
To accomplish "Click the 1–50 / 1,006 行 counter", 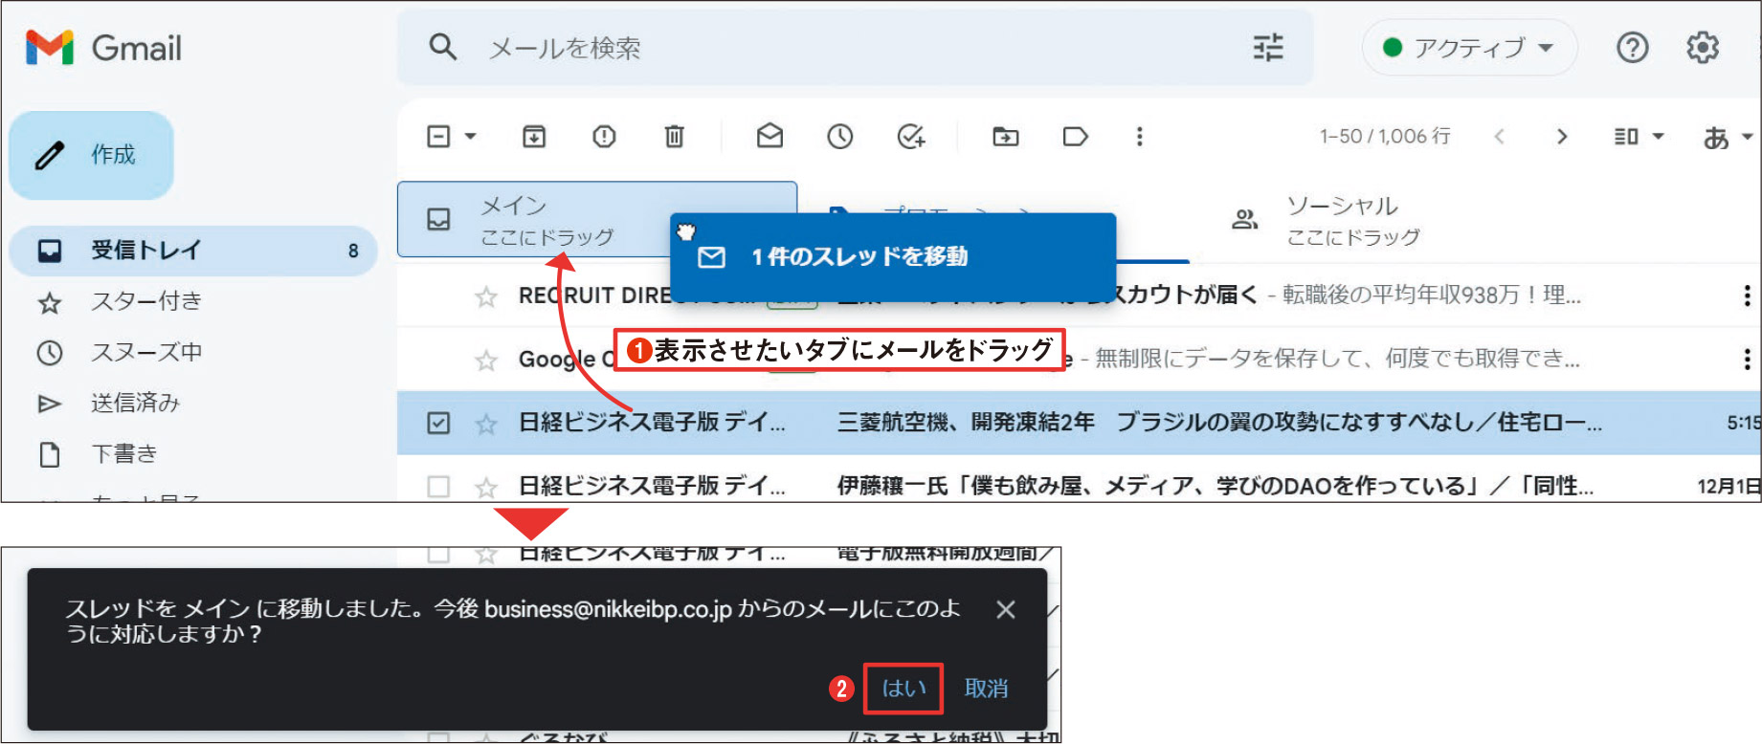I will click(1385, 137).
